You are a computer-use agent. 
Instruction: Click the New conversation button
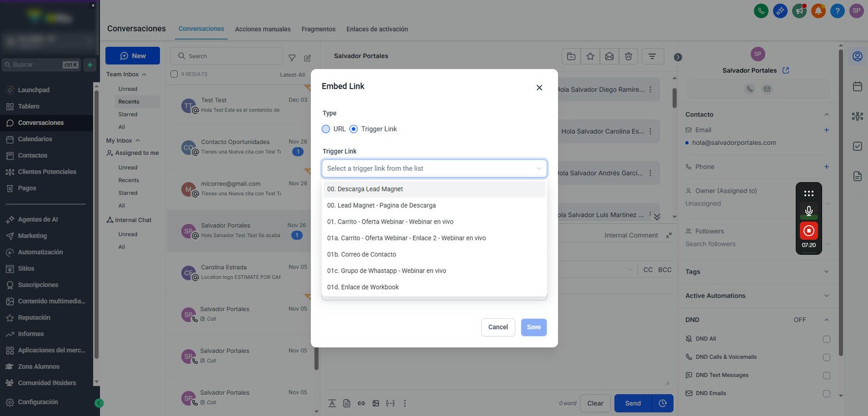[132, 56]
